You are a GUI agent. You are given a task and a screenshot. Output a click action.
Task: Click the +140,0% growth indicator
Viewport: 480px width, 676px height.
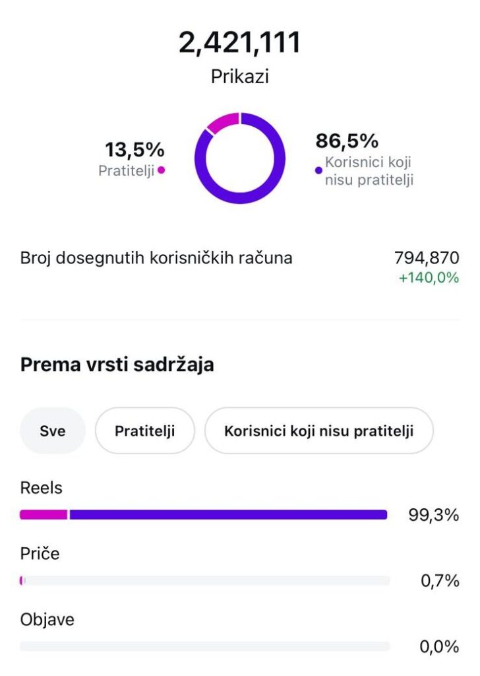(x=429, y=278)
